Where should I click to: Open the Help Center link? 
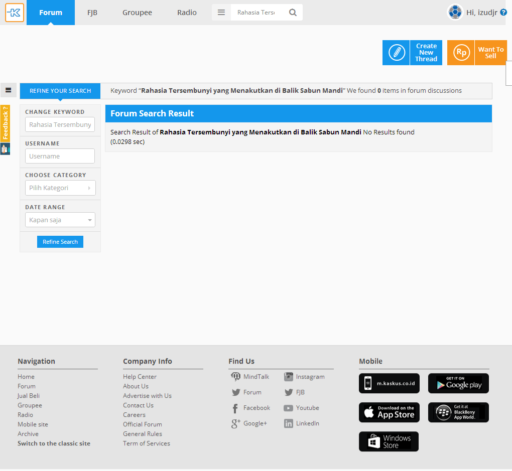tap(140, 377)
